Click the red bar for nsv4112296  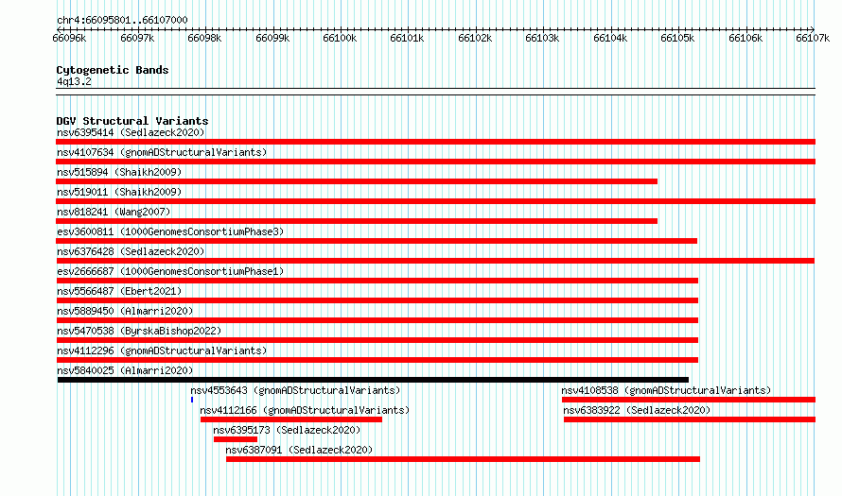[377, 360]
